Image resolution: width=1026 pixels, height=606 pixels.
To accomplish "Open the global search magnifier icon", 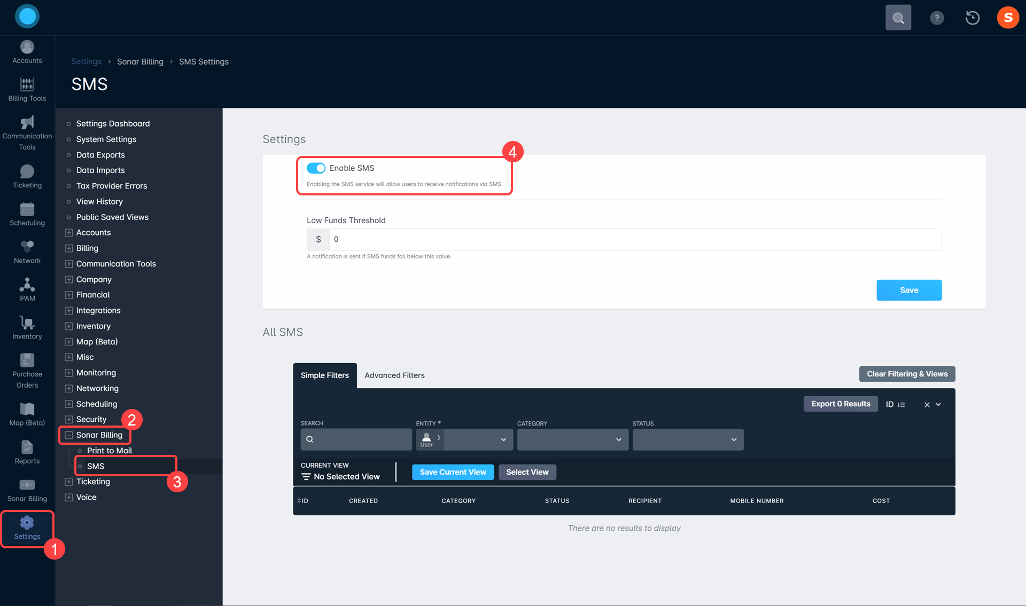I will point(898,17).
